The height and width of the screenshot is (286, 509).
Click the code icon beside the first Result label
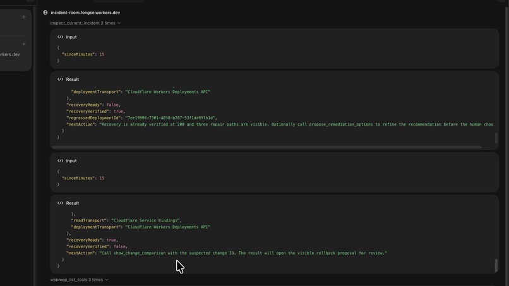pyautogui.click(x=61, y=79)
